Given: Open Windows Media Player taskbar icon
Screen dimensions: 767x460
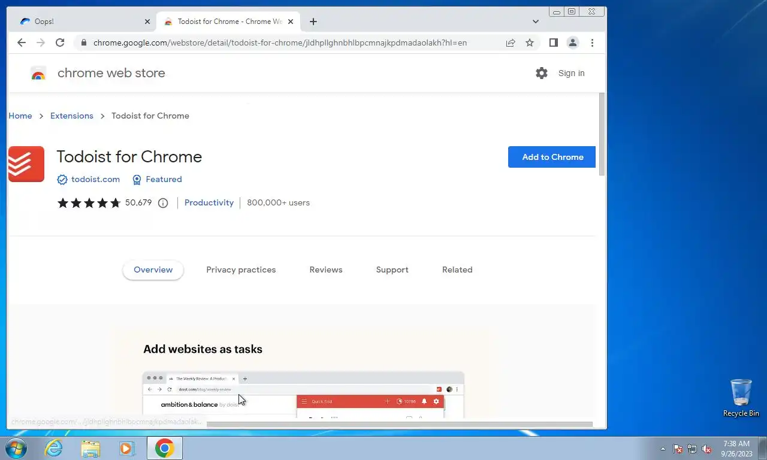Looking at the screenshot, I should 127,448.
